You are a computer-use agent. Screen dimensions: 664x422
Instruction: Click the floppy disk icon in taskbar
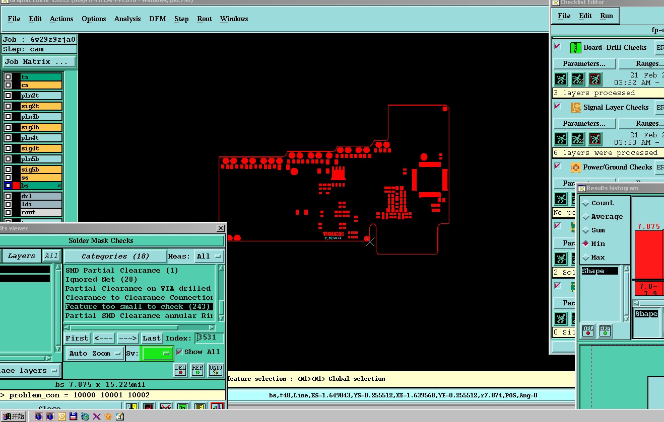74,416
